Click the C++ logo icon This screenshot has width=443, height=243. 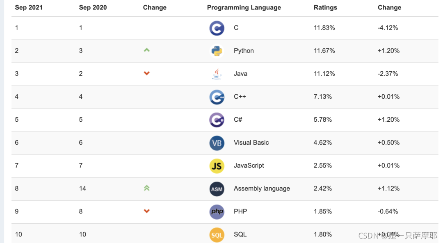217,97
